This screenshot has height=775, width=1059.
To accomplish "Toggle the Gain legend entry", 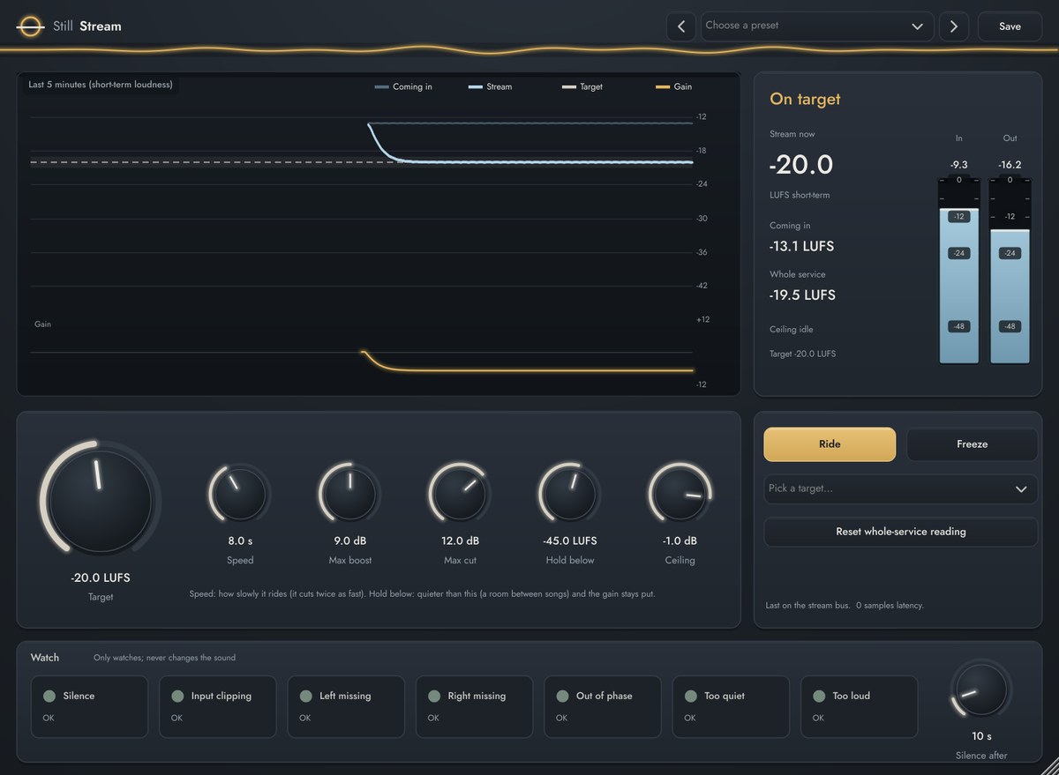I will [x=674, y=86].
